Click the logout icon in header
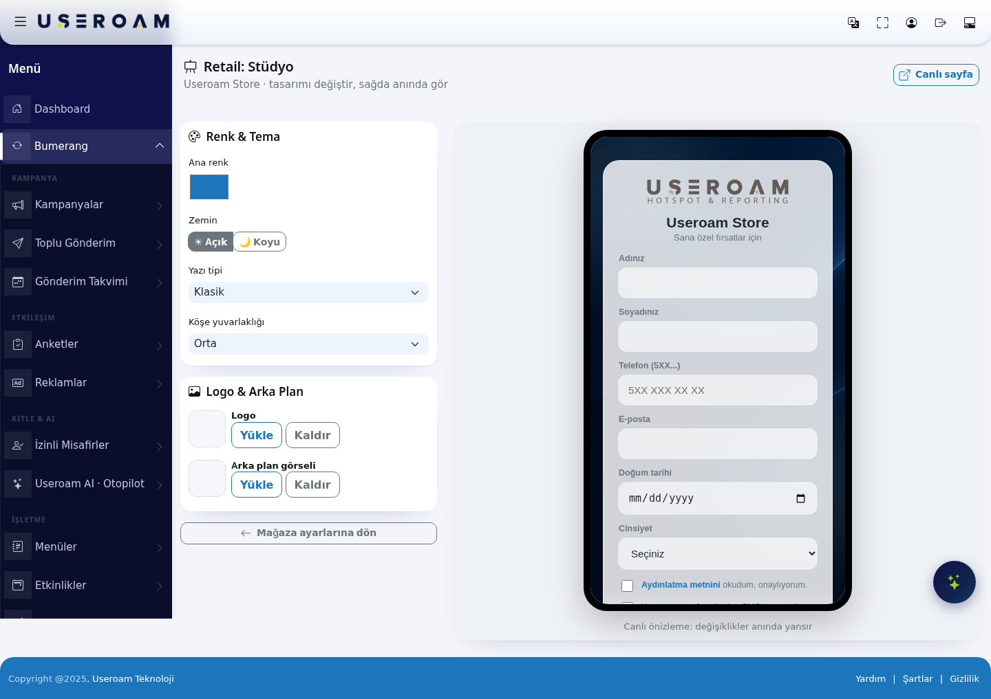The height and width of the screenshot is (699, 991). coord(940,23)
